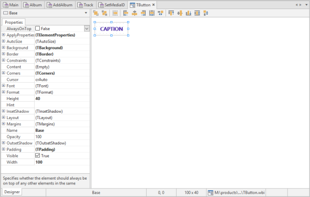Open the SetMediaID tab
This screenshot has width=310, height=197.
pyautogui.click(x=112, y=5)
